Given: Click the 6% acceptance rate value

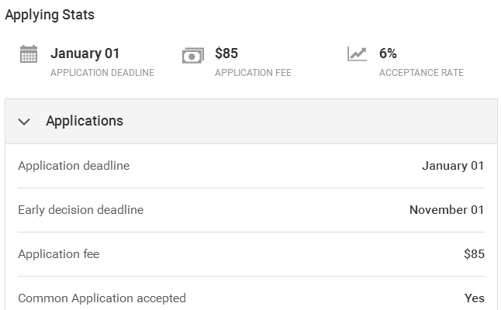Looking at the screenshot, I should 388,53.
